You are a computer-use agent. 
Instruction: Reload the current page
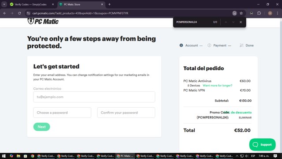[19, 13]
